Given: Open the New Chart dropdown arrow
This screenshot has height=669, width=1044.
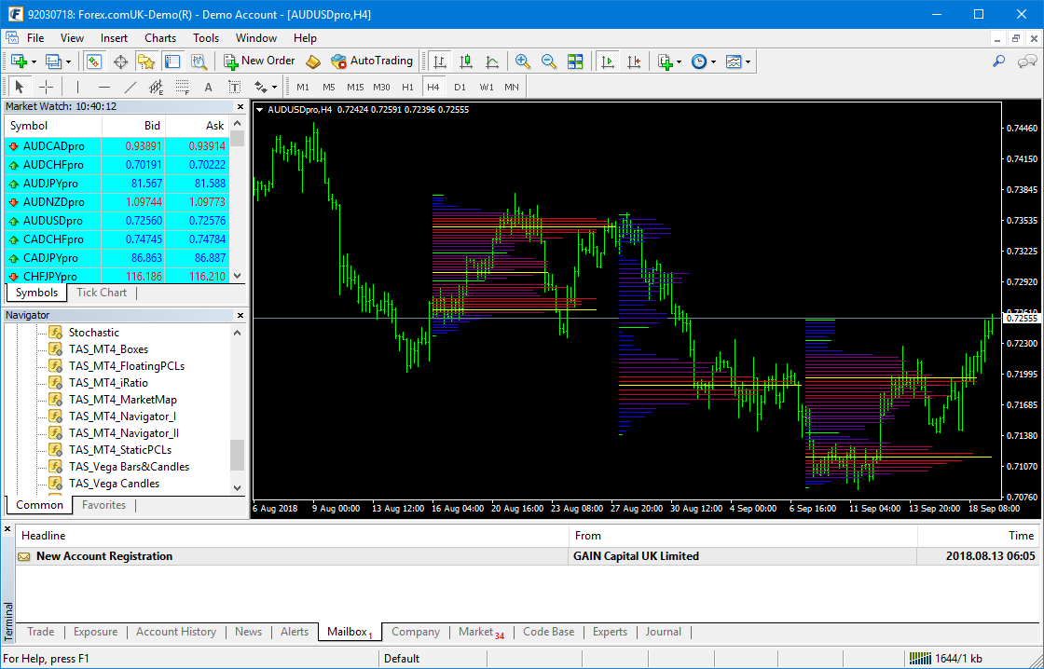Looking at the screenshot, I should [x=34, y=61].
